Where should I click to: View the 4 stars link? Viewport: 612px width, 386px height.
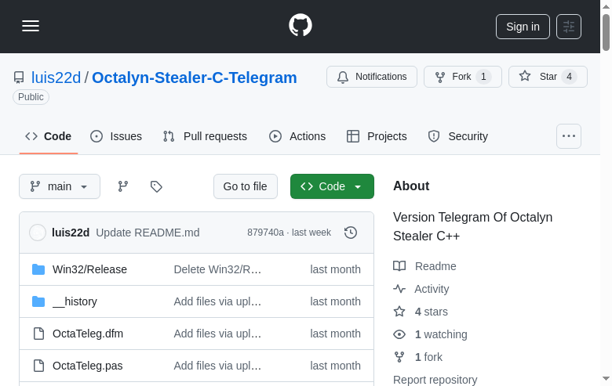tap(421, 312)
